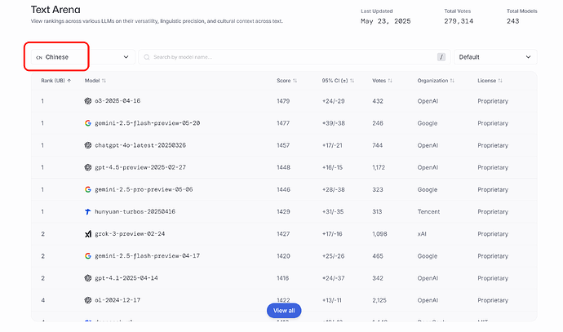Click the votes value 744
This screenshot has height=332, width=563.
[x=377, y=145]
